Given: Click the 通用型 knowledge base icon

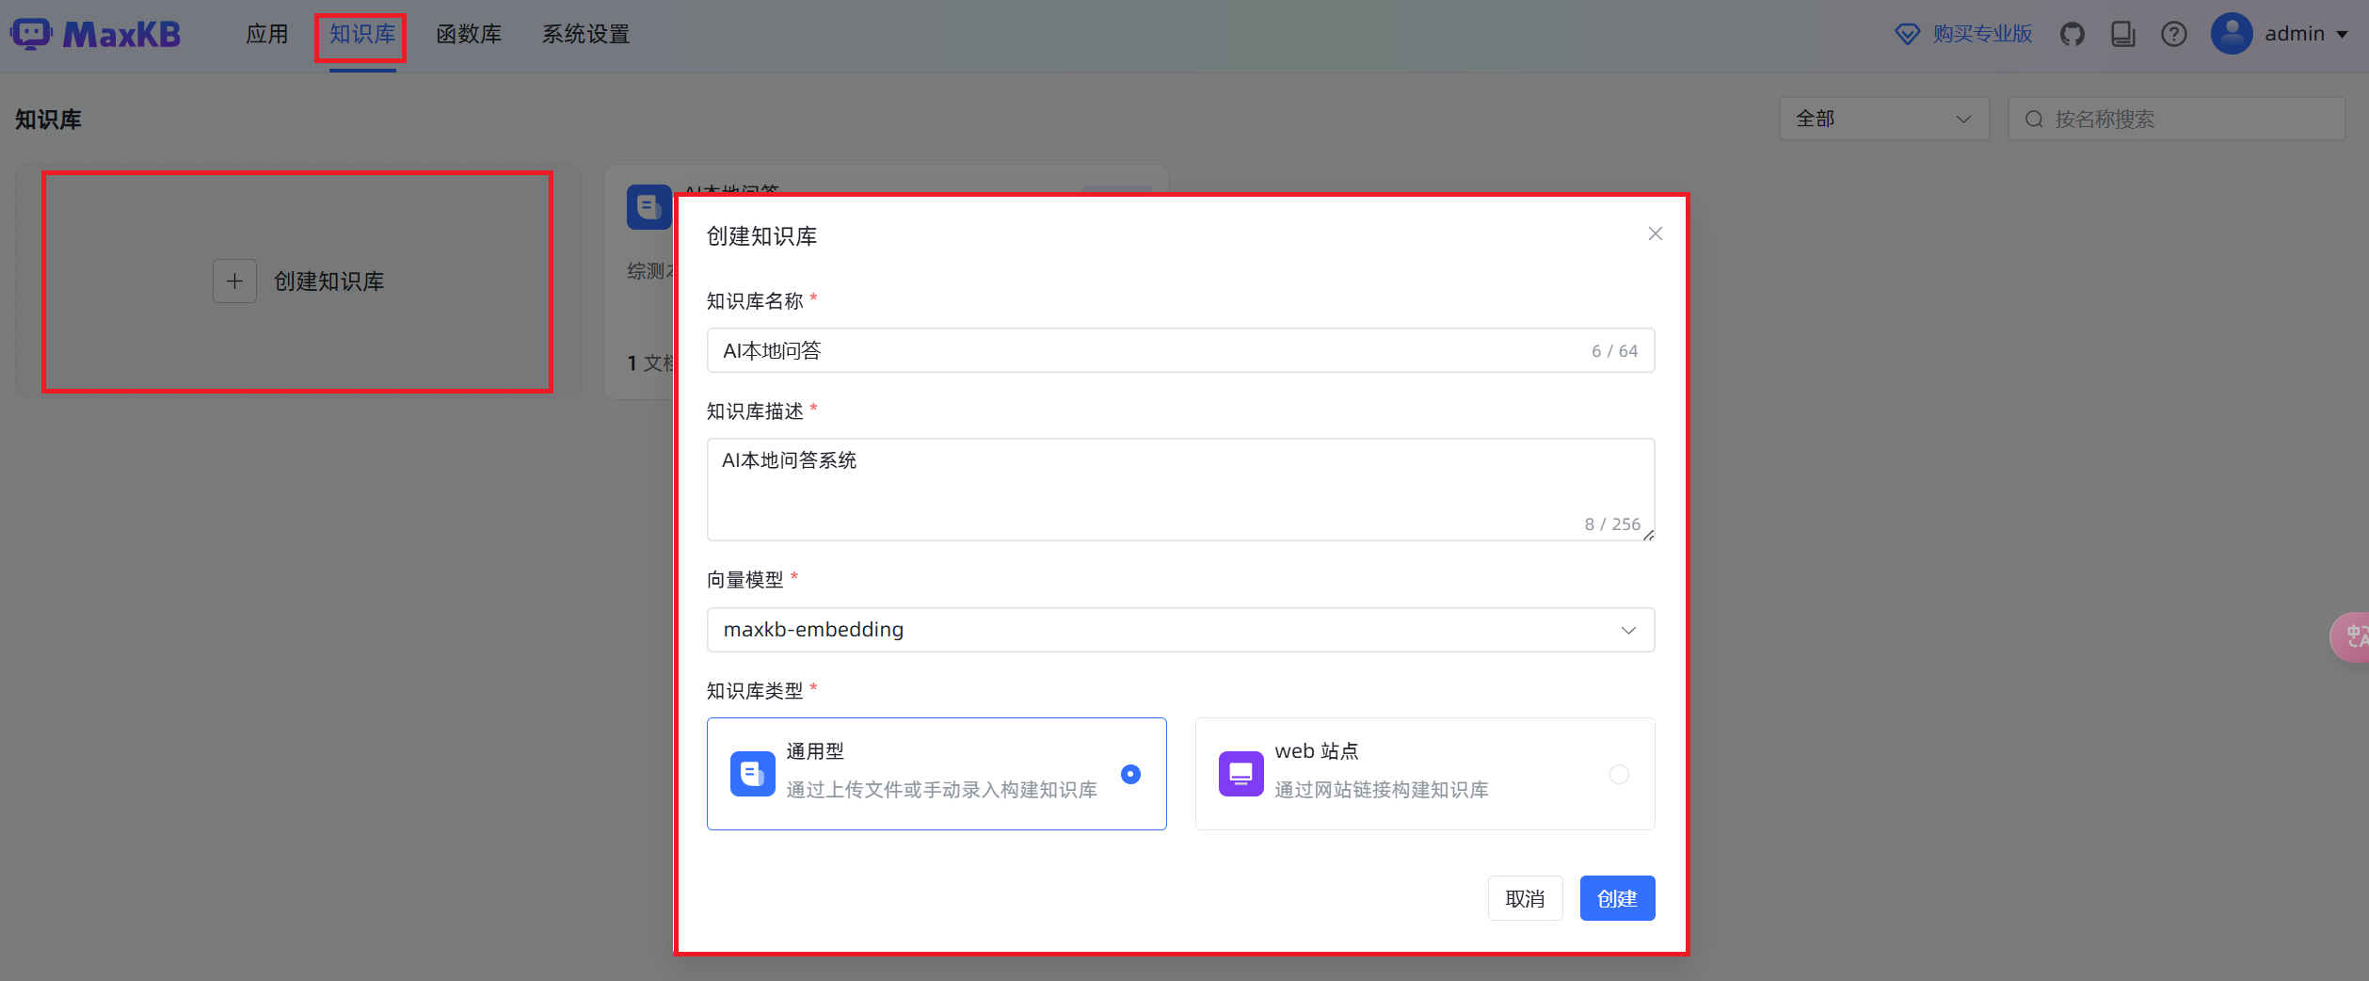Looking at the screenshot, I should (751, 773).
